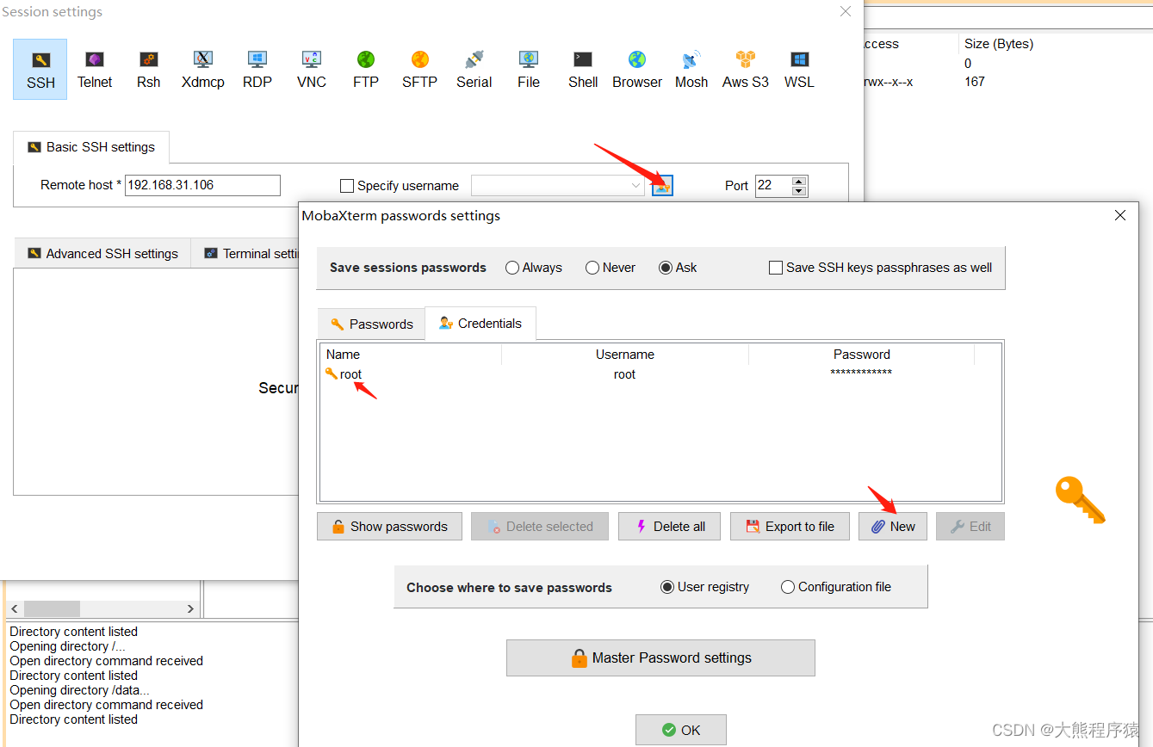Select the Aws S3 session type
Screen dimensions: 1153x747
745,69
